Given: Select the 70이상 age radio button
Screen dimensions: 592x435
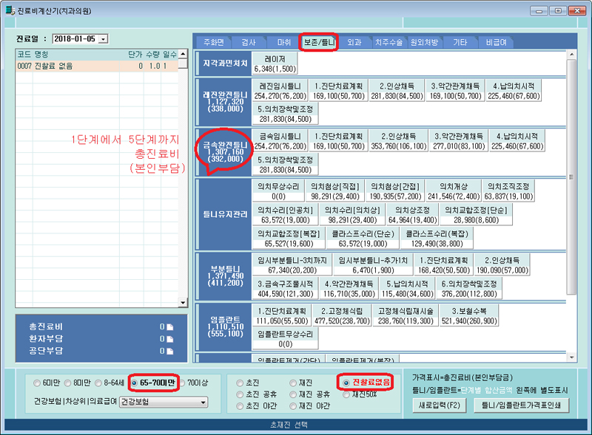Looking at the screenshot, I should pos(182,383).
